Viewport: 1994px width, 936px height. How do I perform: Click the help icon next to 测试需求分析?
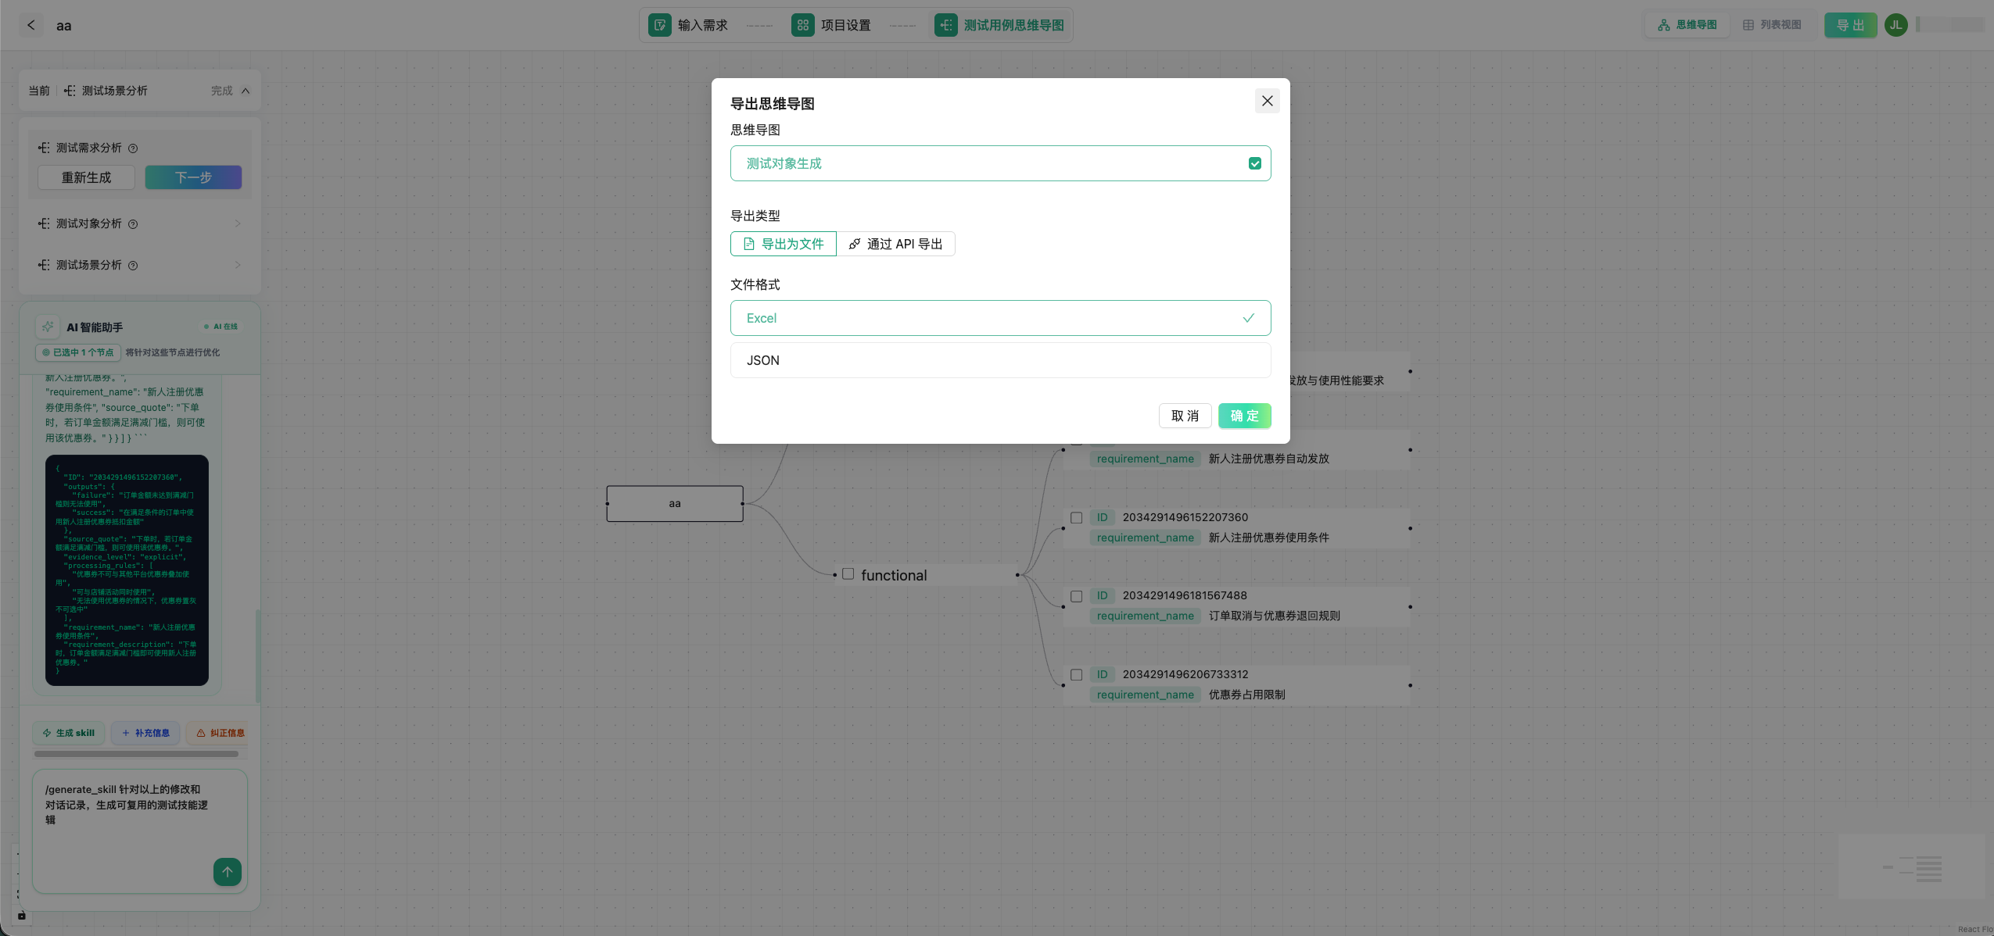(x=133, y=148)
